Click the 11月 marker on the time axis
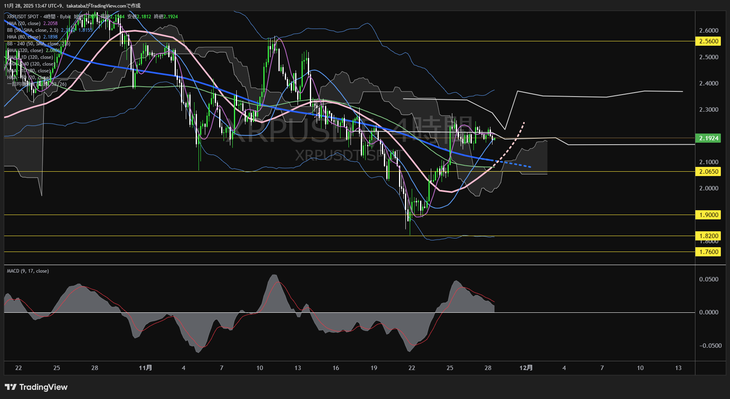The image size is (730, 399). 145,368
